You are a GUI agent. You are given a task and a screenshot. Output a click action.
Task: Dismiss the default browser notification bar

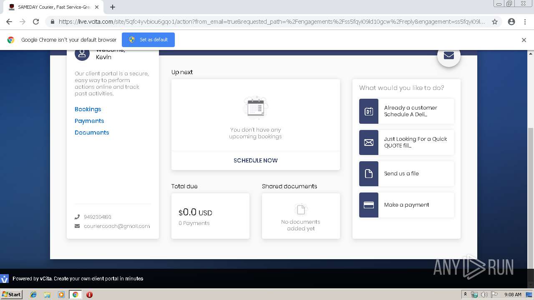(x=524, y=40)
